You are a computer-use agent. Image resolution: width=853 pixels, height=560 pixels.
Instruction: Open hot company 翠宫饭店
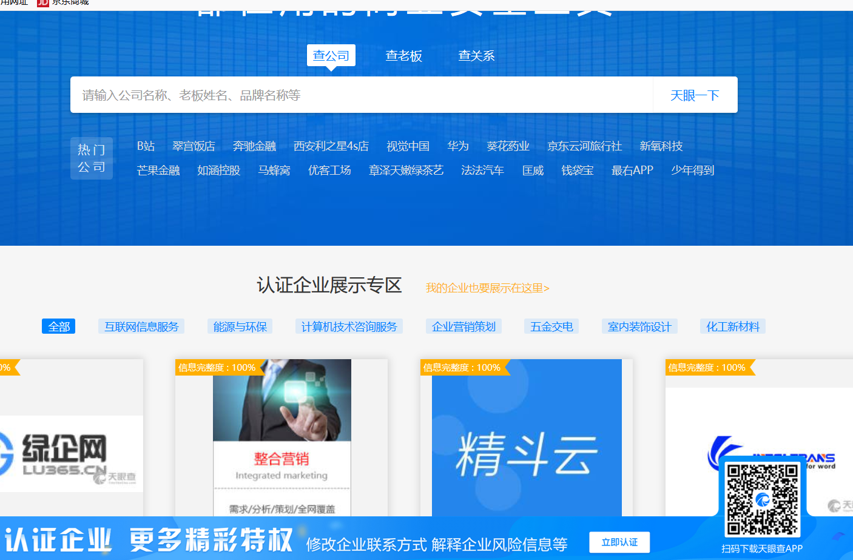194,146
